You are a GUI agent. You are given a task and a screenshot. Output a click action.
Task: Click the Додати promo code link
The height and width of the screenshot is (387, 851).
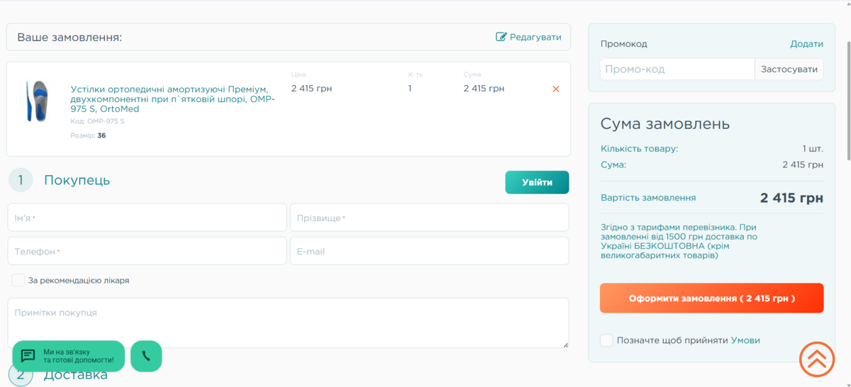coord(806,44)
